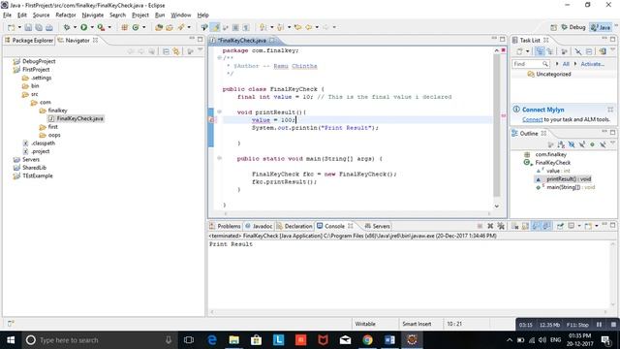620x349 pixels.
Task: Click the Last Edit Location icon
Action: (x=297, y=27)
